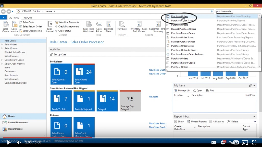The height and width of the screenshot is (147, 262).
Task: Collapse the Report Inbox panel
Action: (x=254, y=117)
